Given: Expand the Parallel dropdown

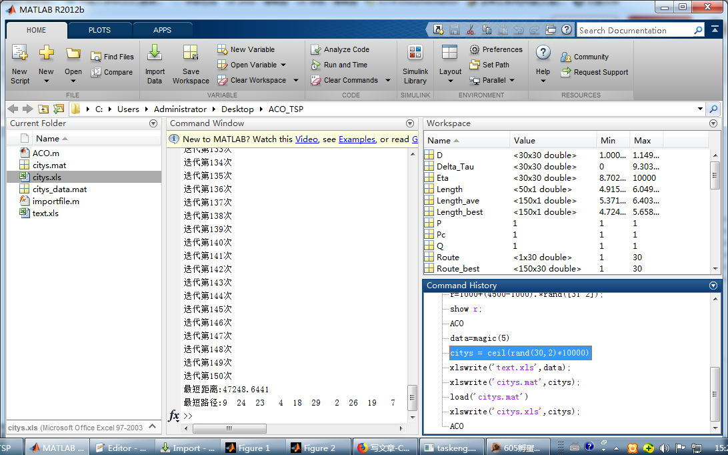Looking at the screenshot, I should coord(512,81).
